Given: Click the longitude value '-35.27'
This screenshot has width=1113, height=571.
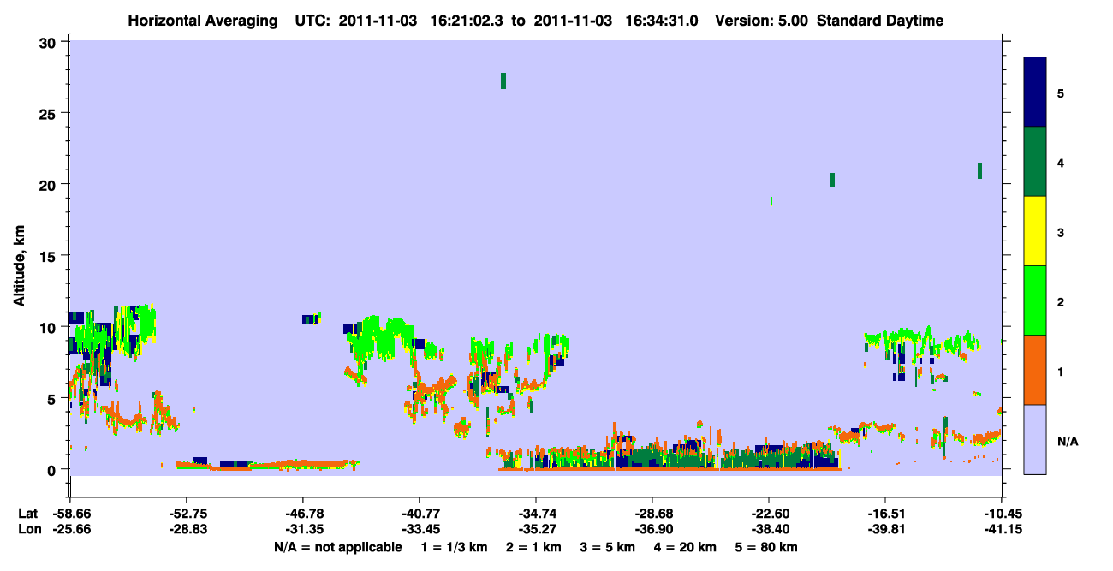Looking at the screenshot, I should [536, 530].
